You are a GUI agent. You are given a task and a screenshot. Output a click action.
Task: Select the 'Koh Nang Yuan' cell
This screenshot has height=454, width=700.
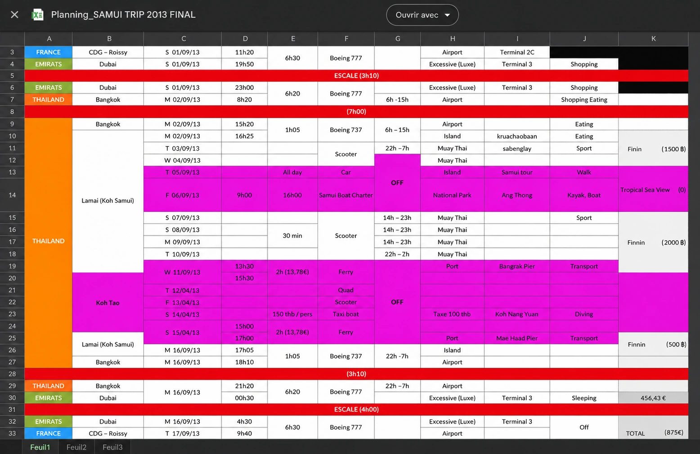[x=517, y=314]
